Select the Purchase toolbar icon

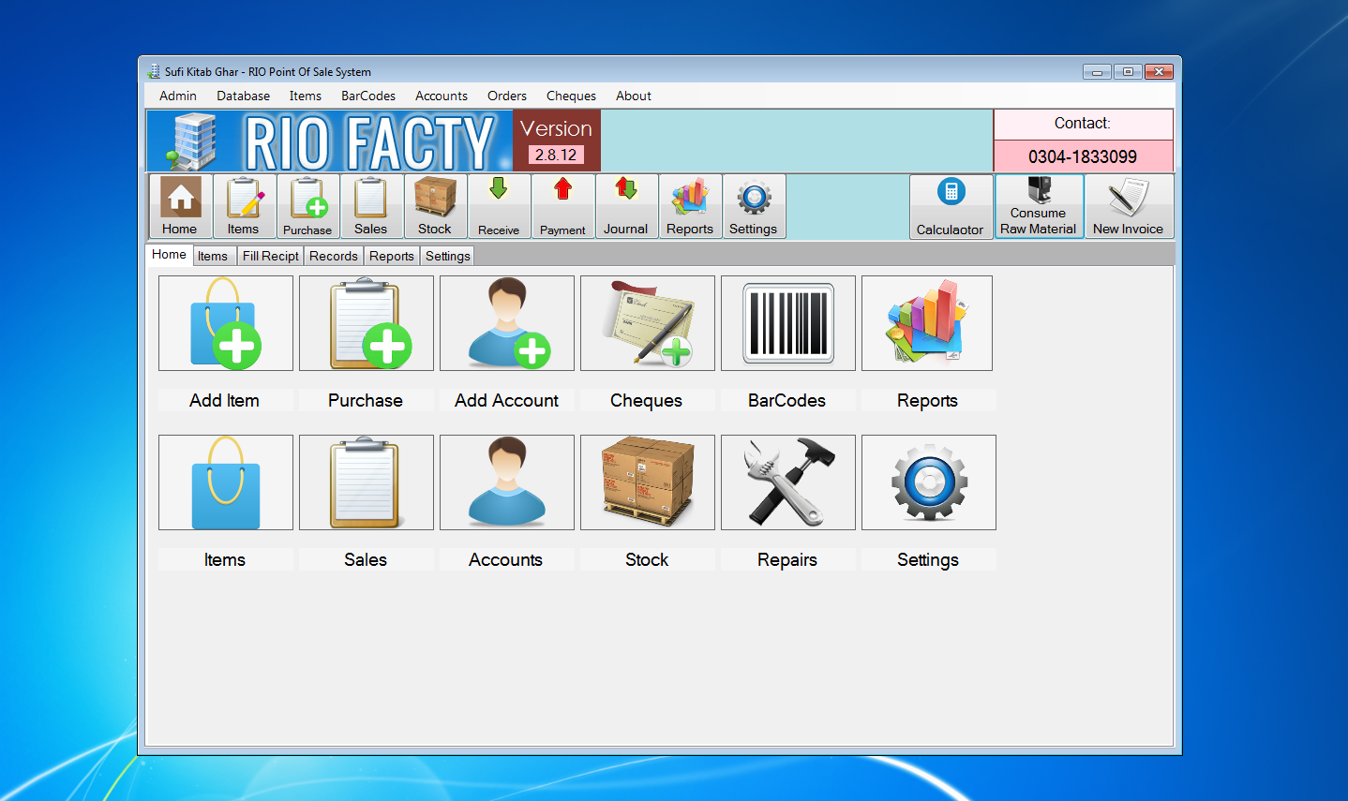click(307, 205)
